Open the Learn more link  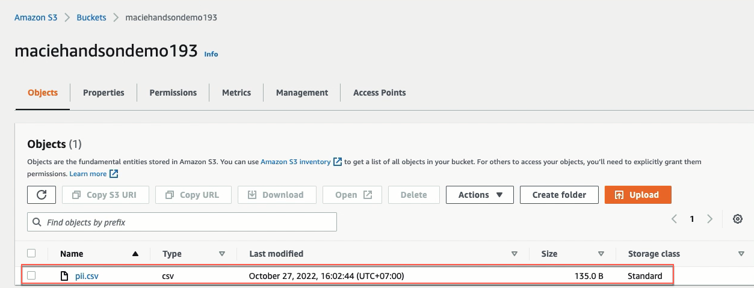(88, 174)
